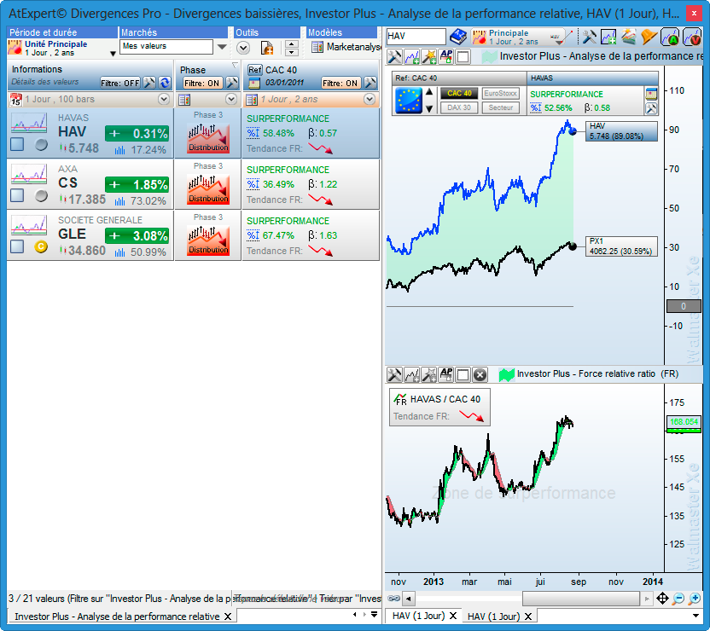
Task: Click magic wand icon on Force relative panel
Action: coord(428,374)
